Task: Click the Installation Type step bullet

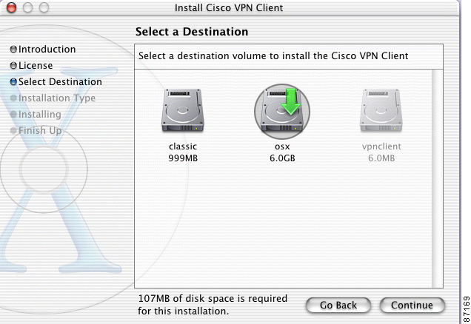Action: pos(13,98)
